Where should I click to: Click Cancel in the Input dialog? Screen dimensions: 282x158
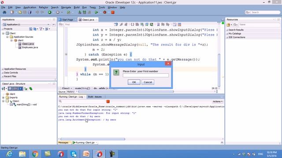[148, 82]
